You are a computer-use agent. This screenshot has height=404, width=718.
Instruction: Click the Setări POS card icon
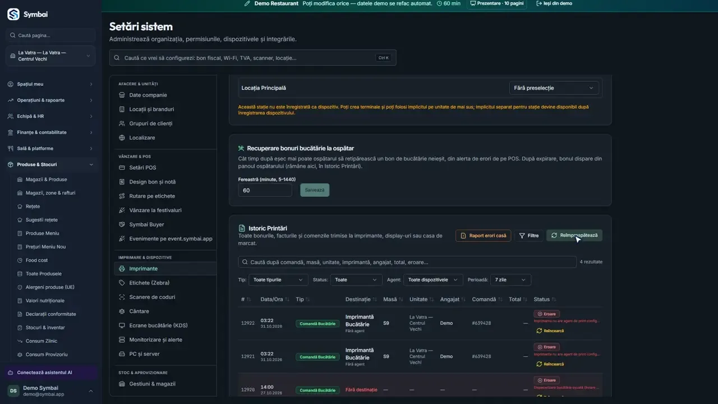point(122,168)
